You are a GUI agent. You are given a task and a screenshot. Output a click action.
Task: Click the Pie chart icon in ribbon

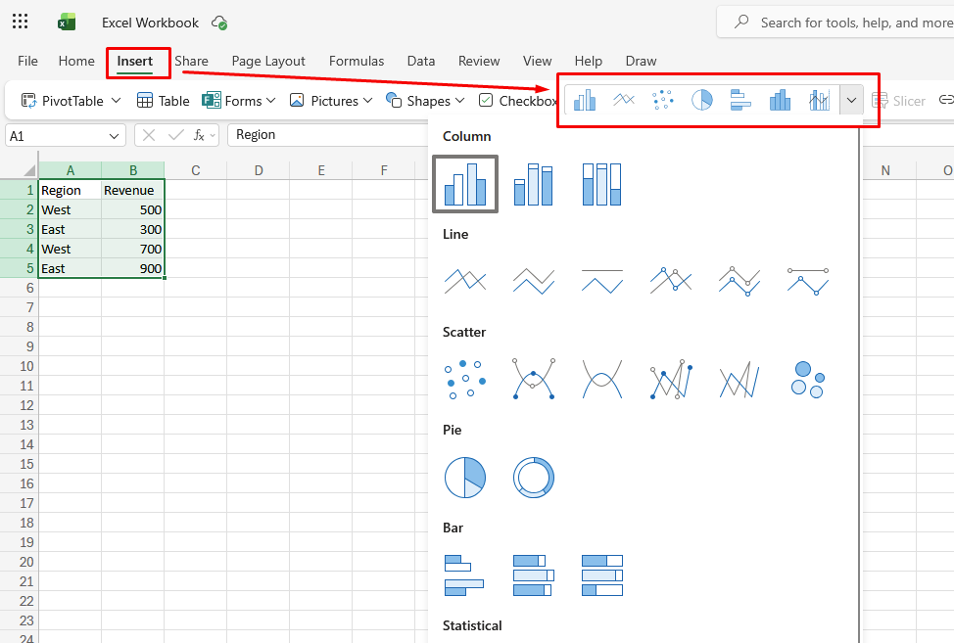702,100
